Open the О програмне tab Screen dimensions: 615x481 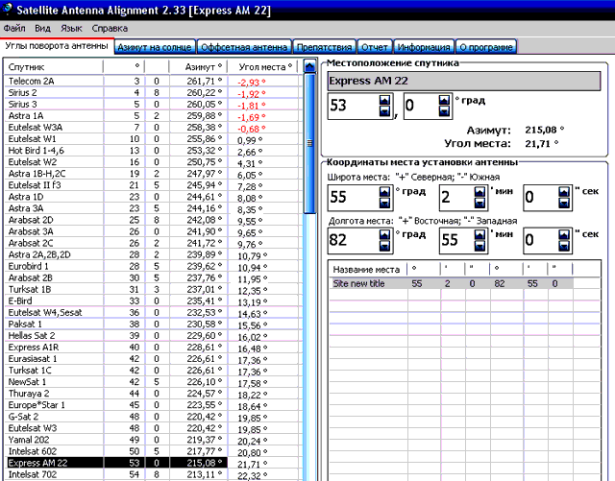(x=486, y=47)
